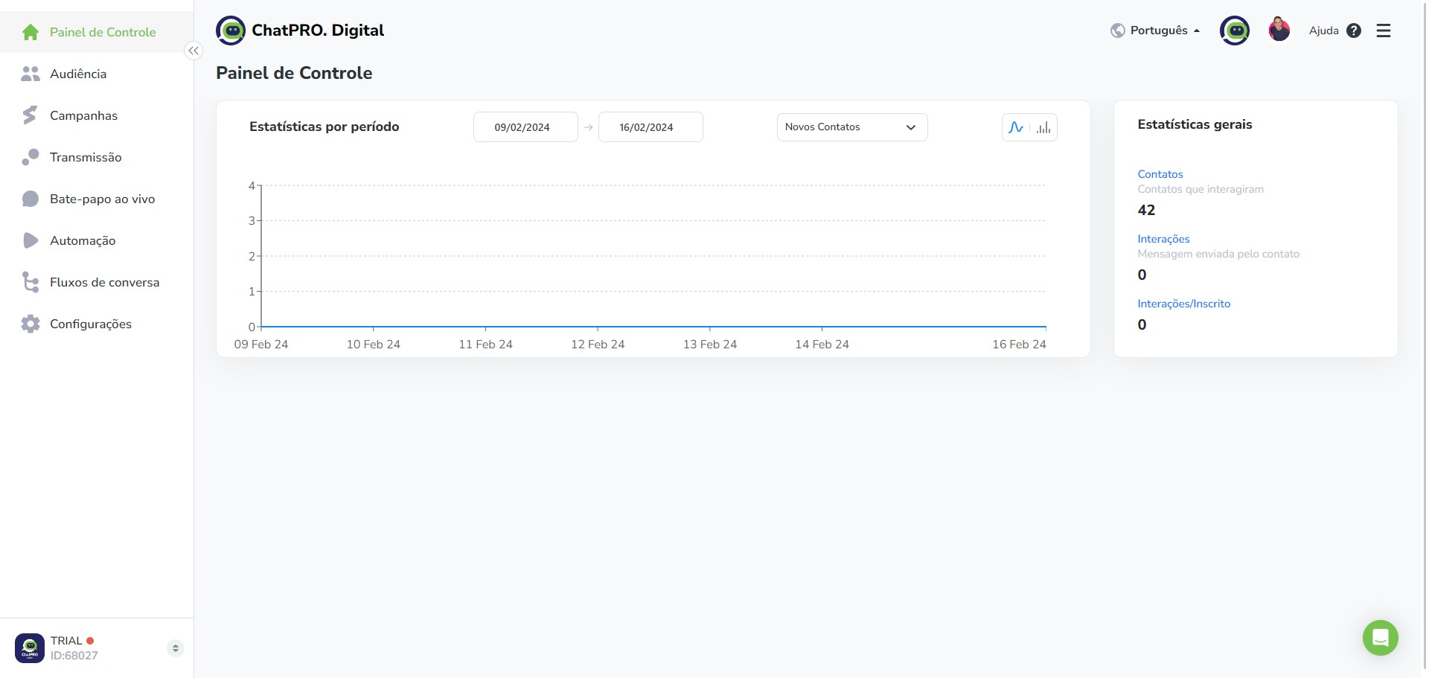The width and height of the screenshot is (1429, 678).
Task: Open Bate-papo ao vivo
Action: (x=97, y=199)
